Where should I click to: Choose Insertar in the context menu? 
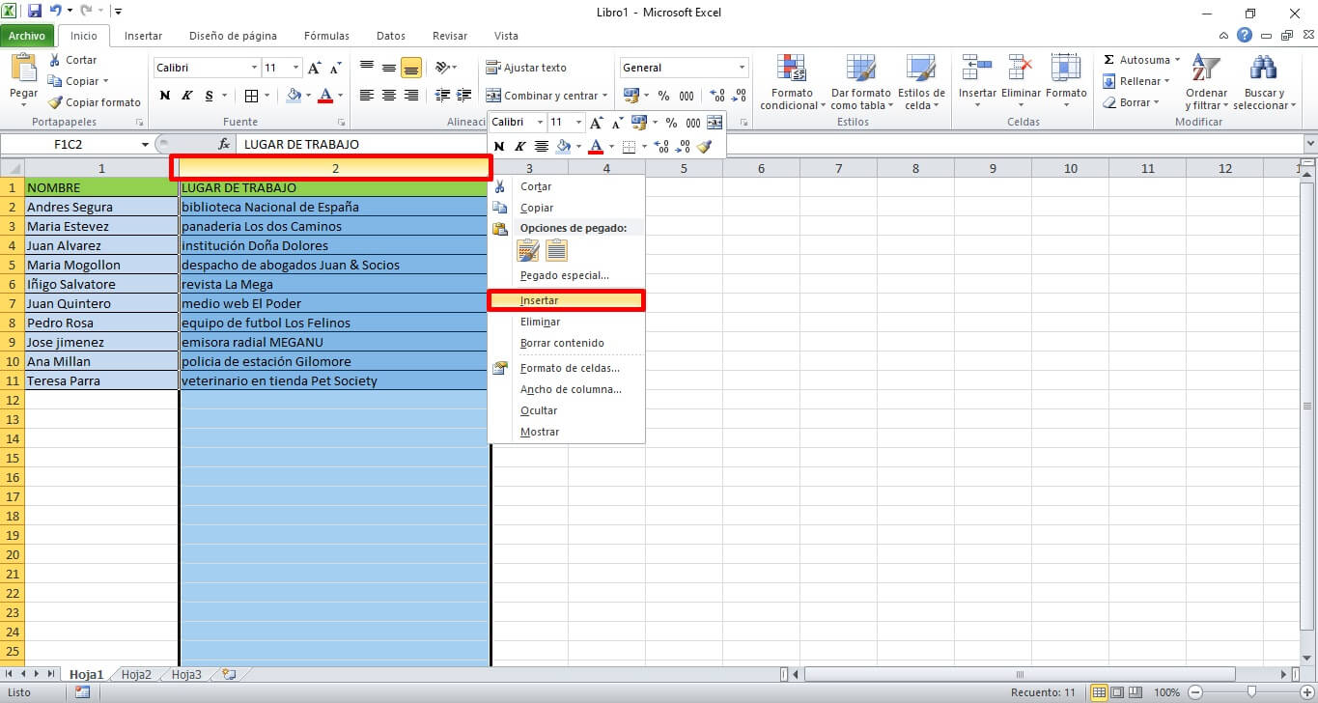[567, 300]
